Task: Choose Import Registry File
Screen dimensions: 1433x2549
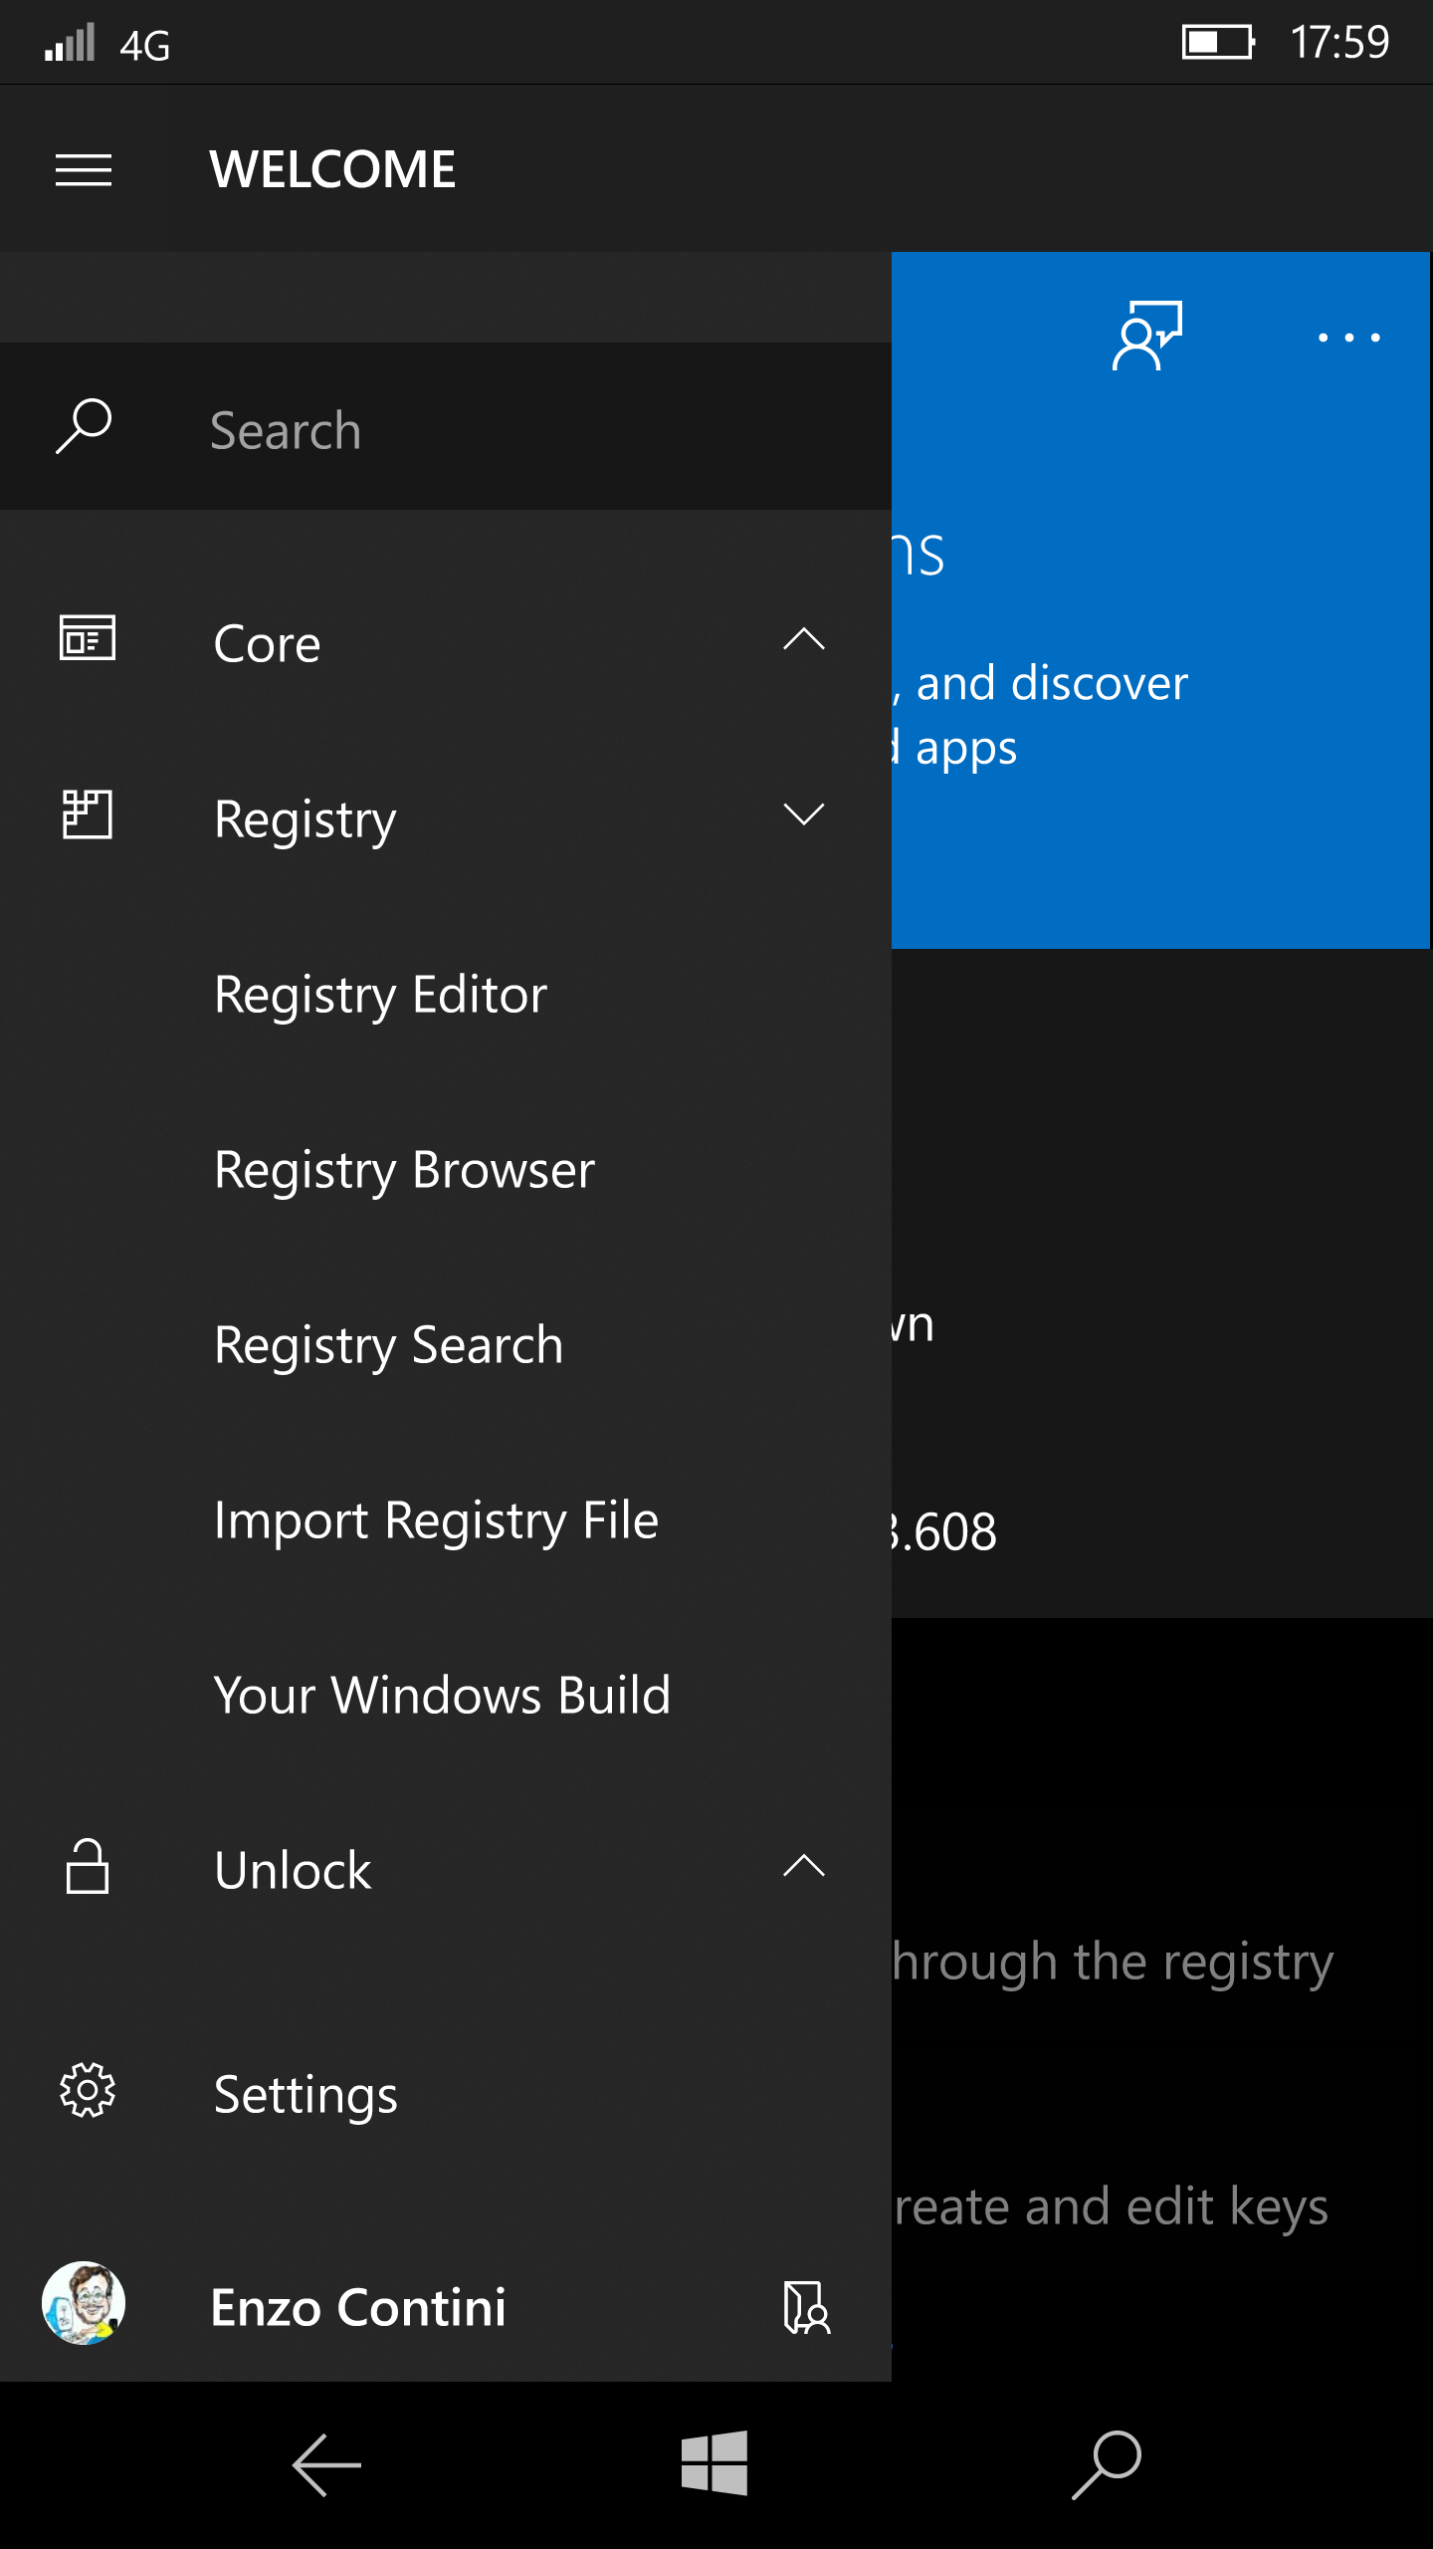Action: [x=436, y=1520]
